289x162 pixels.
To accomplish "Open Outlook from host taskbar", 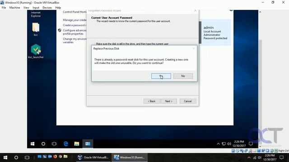I will [x=50, y=157].
